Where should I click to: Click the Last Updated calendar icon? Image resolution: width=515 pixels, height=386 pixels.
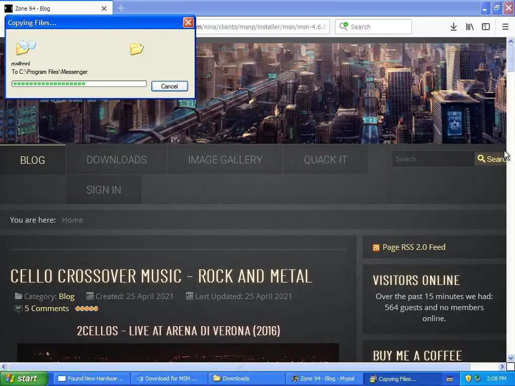190,296
